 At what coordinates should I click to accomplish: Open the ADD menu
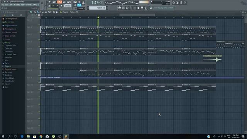click(11, 5)
